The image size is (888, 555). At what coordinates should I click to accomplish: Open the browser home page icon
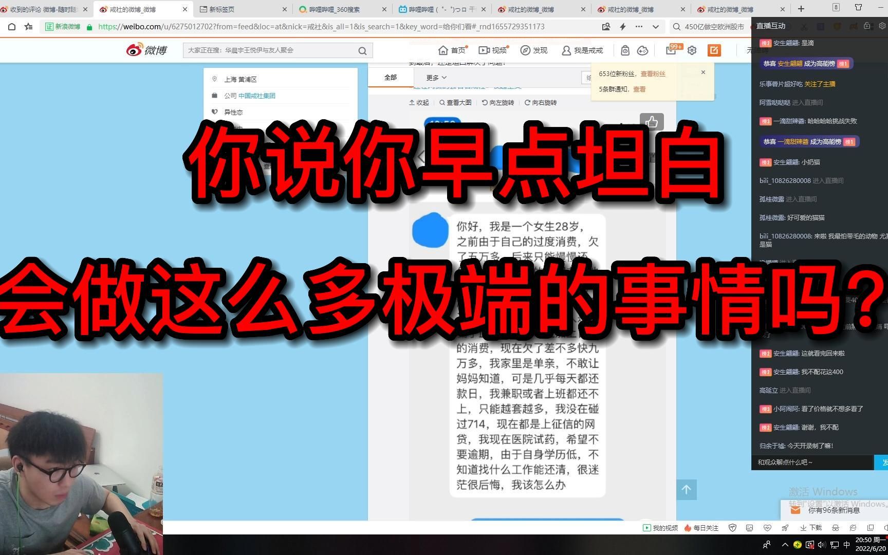coord(11,27)
